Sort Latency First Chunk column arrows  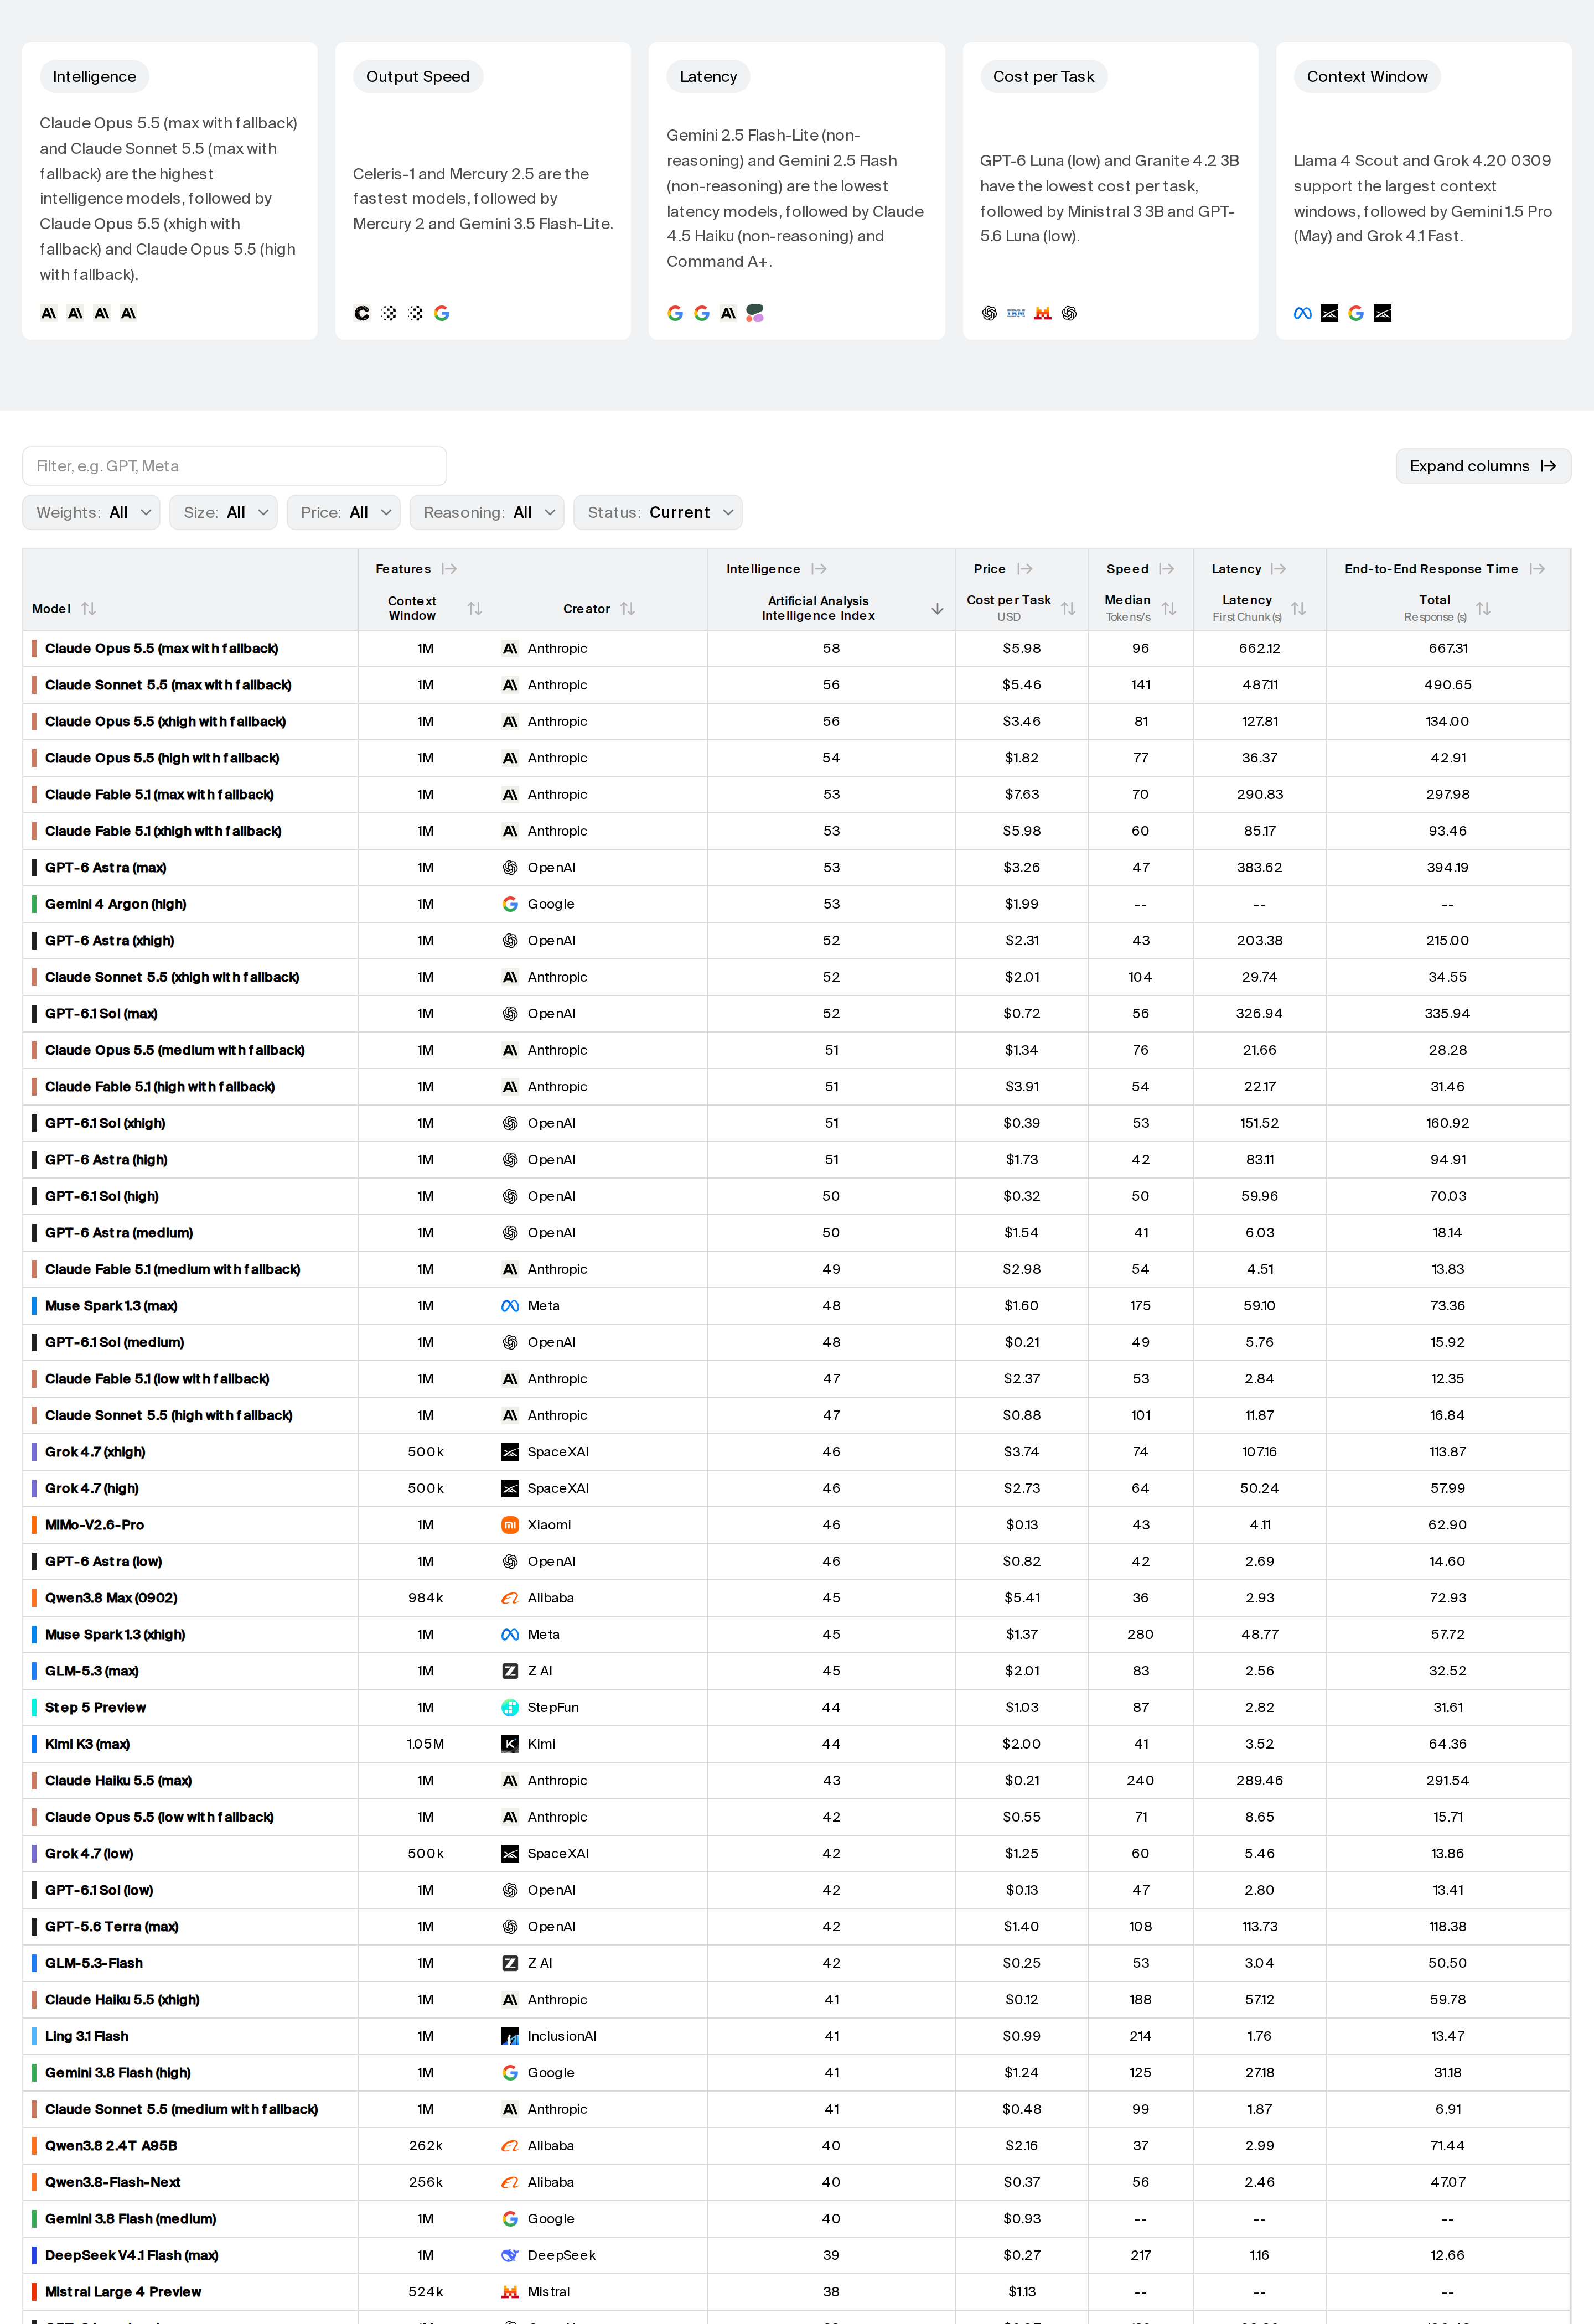pos(1299,608)
